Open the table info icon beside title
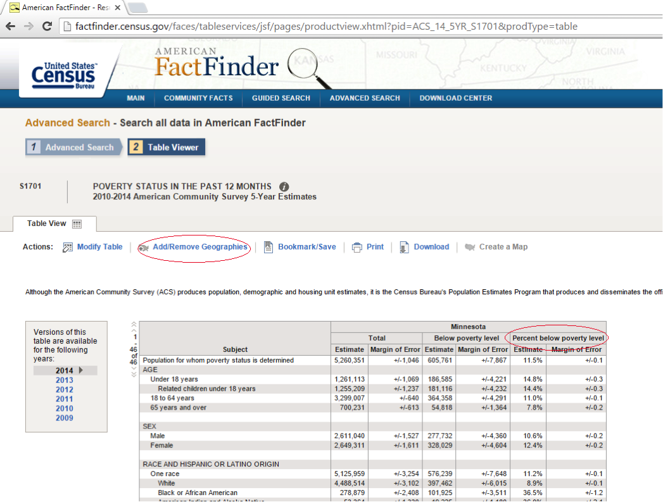Image resolution: width=663 pixels, height=502 pixels. click(x=284, y=186)
